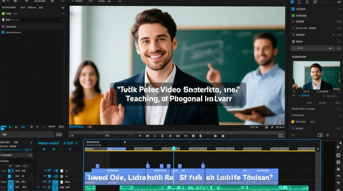Screen dimensions: 343x191
Task: Click the purple icon in left panel list
Action: click(3, 26)
